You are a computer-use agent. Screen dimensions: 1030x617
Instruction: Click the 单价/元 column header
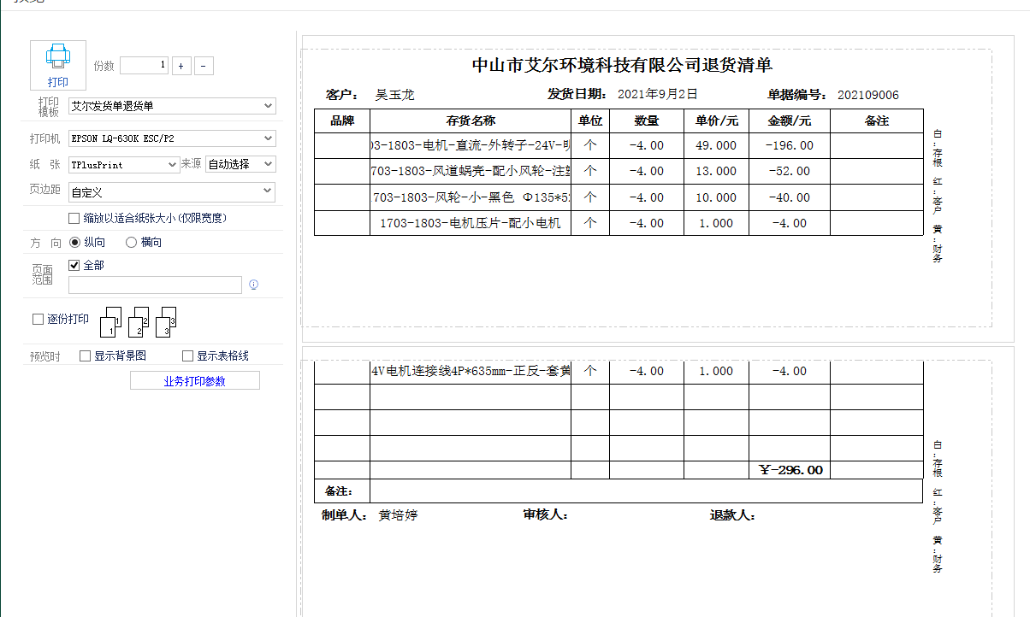[716, 121]
